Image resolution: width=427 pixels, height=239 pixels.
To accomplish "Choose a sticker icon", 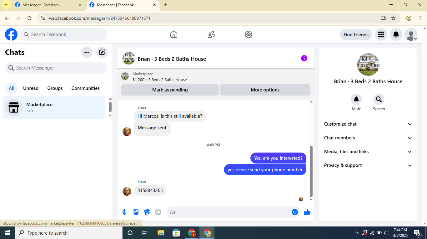I will tap(147, 212).
